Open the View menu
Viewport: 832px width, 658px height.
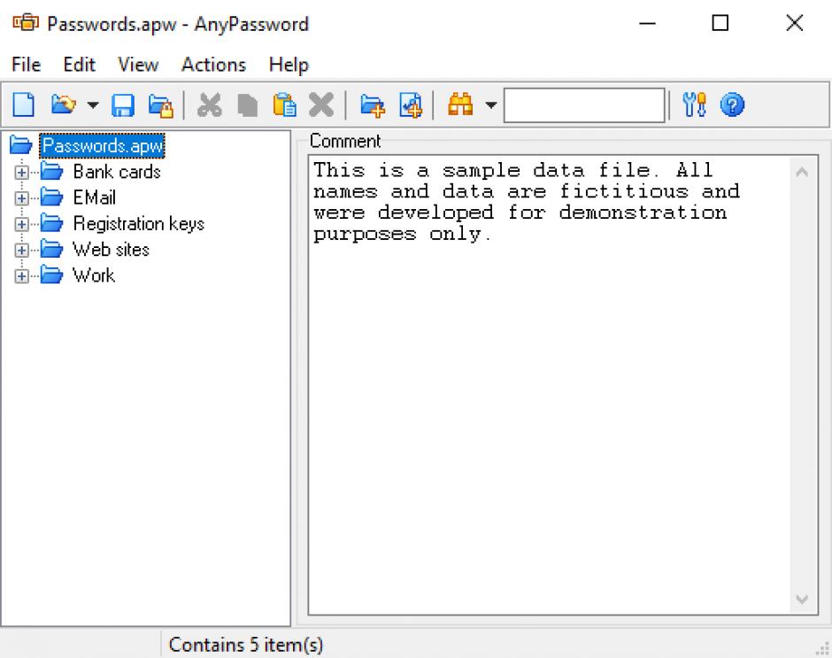tap(138, 65)
